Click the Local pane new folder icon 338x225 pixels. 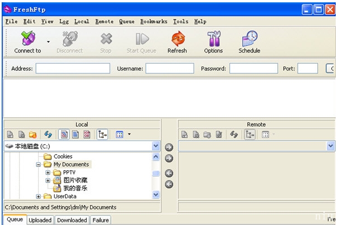click(x=32, y=135)
